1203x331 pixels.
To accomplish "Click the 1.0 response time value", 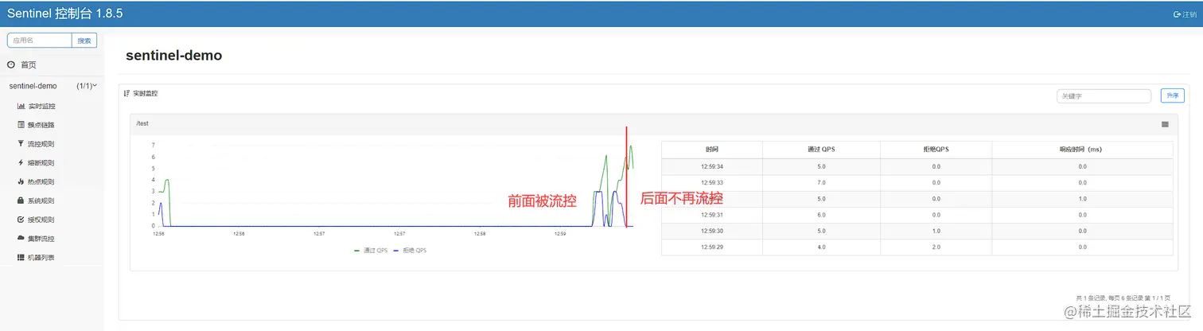I will pos(1082,198).
